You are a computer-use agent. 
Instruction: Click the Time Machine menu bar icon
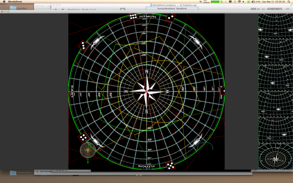tap(235, 1)
